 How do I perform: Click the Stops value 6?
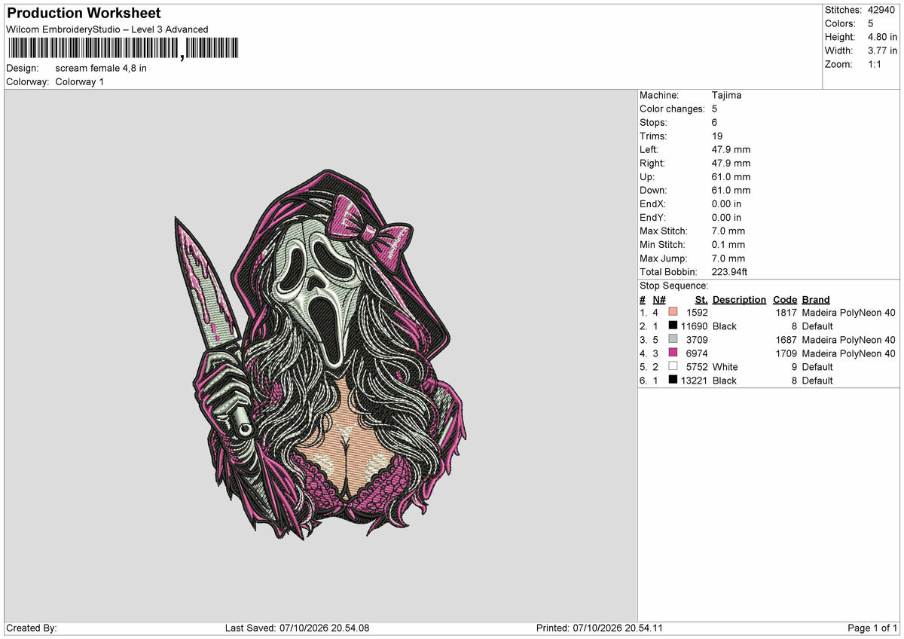[714, 122]
